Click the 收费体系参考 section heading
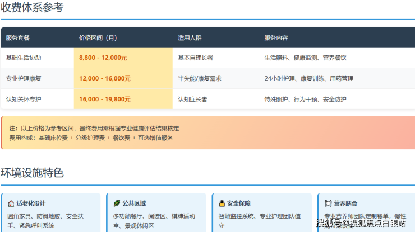Image resolution: width=415 pixels, height=232 pixels. pyautogui.click(x=32, y=8)
